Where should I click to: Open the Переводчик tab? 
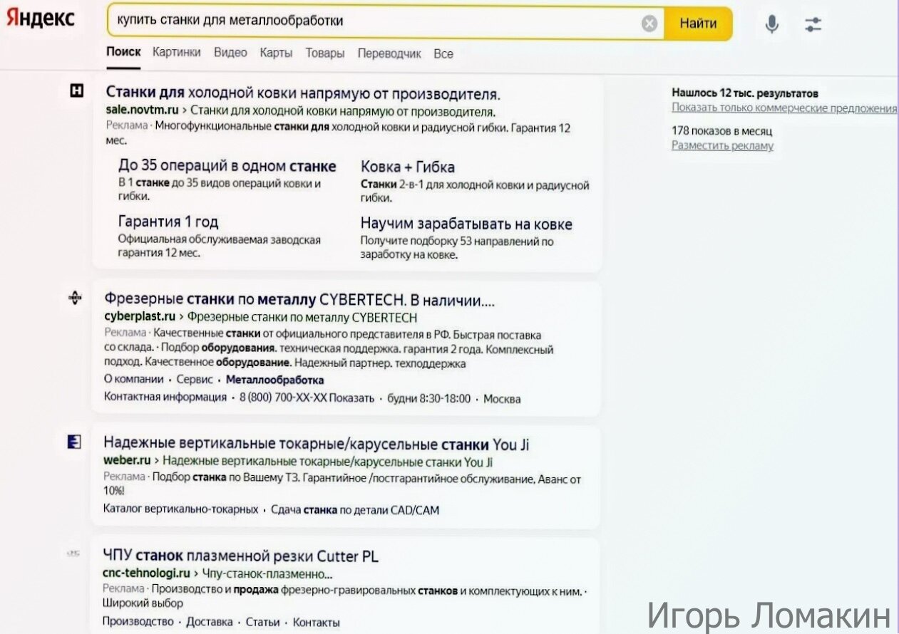389,54
